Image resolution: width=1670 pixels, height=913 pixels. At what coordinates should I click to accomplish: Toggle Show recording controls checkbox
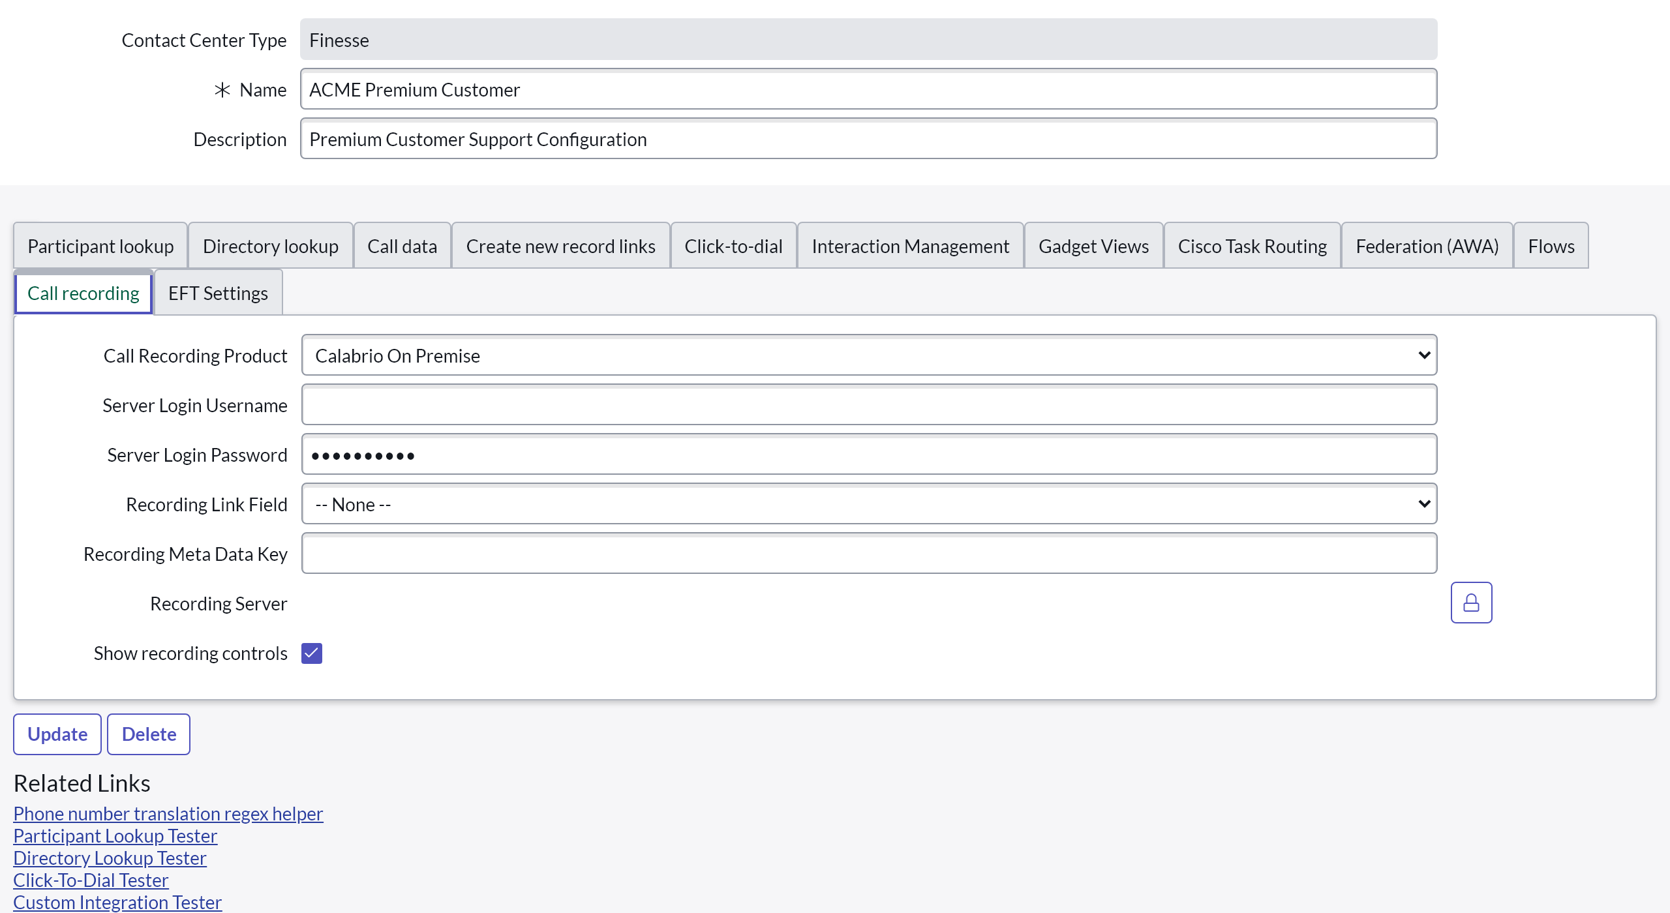pyautogui.click(x=312, y=653)
